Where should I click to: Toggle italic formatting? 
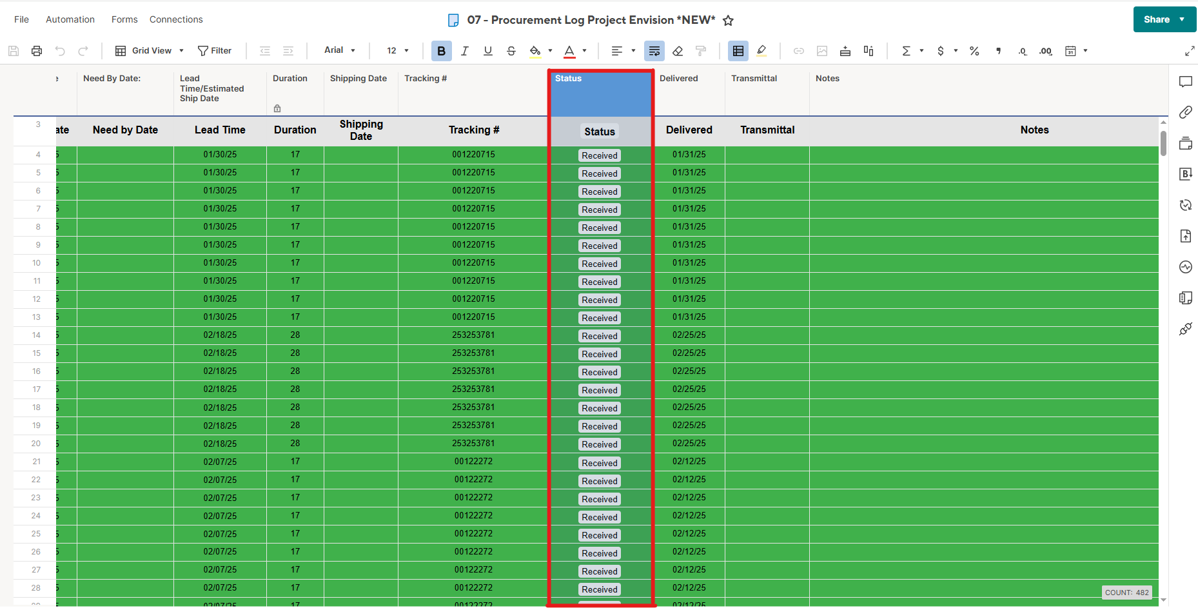point(464,51)
